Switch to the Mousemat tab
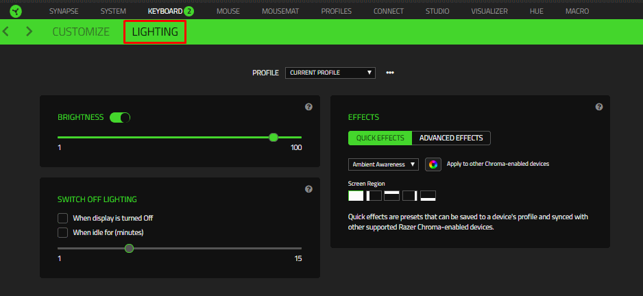This screenshot has width=643, height=296. [x=280, y=11]
